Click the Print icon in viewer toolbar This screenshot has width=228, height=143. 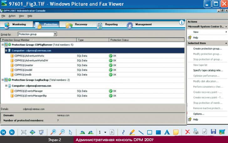[196, 132]
